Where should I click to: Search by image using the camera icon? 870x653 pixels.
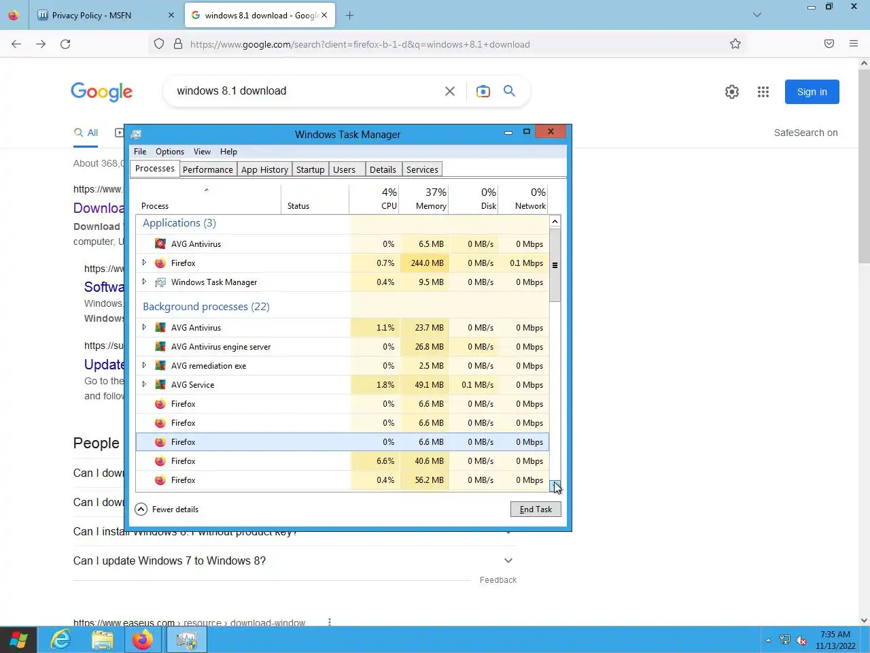pyautogui.click(x=483, y=91)
